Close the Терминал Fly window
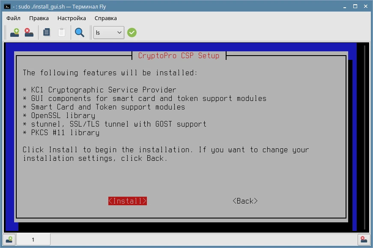The height and width of the screenshot is (248, 373). (366, 6)
